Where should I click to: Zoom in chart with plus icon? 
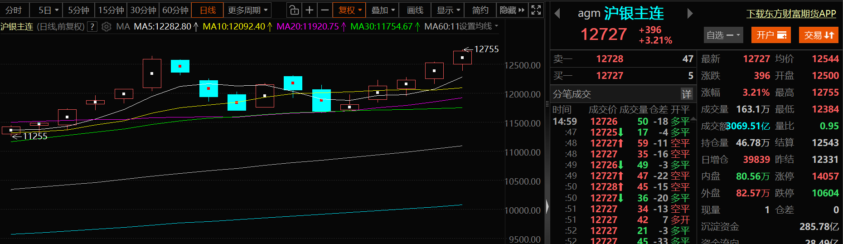pos(310,10)
